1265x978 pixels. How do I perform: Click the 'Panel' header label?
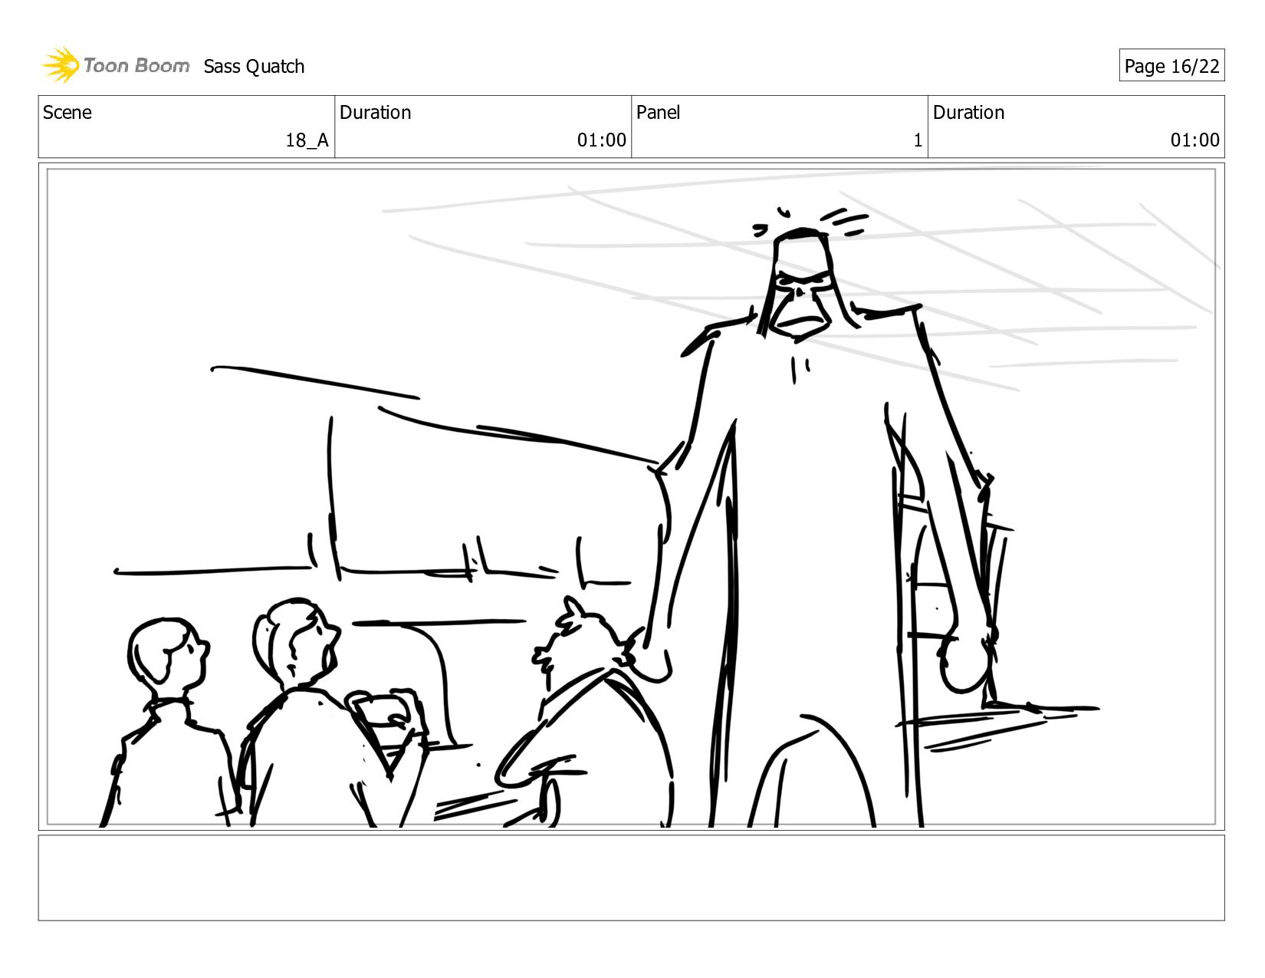[x=658, y=113]
